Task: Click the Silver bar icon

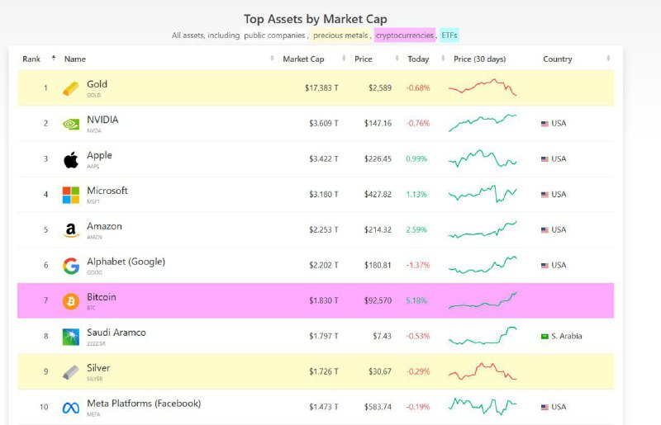Action: pos(71,372)
